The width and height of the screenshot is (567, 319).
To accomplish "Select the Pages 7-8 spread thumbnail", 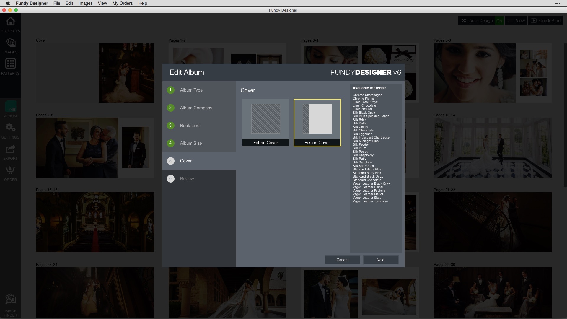I will [x=95, y=147].
